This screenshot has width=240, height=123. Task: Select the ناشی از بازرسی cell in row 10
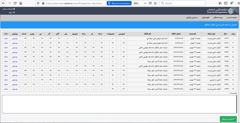click(211, 80)
